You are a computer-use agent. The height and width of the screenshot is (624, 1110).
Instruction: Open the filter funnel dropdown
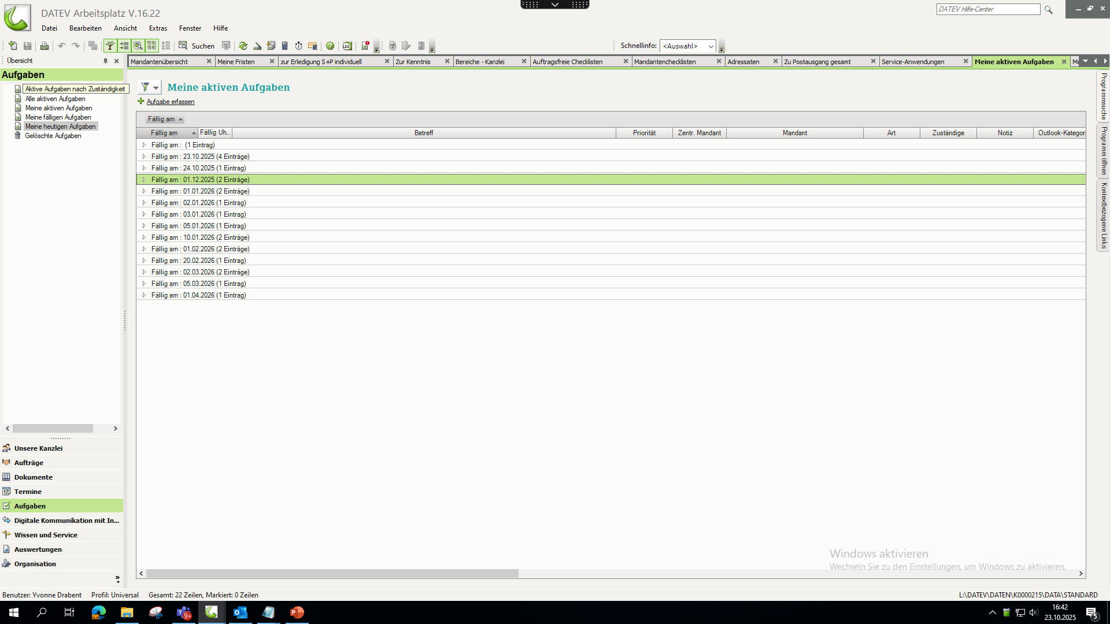click(x=149, y=87)
